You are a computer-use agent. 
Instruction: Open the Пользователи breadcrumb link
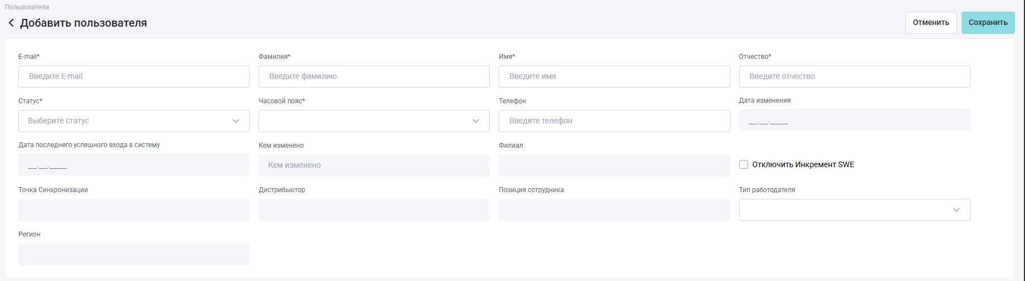[27, 7]
